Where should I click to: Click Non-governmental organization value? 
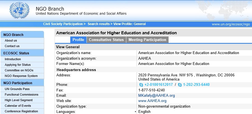pyautogui.click(x=164, y=106)
